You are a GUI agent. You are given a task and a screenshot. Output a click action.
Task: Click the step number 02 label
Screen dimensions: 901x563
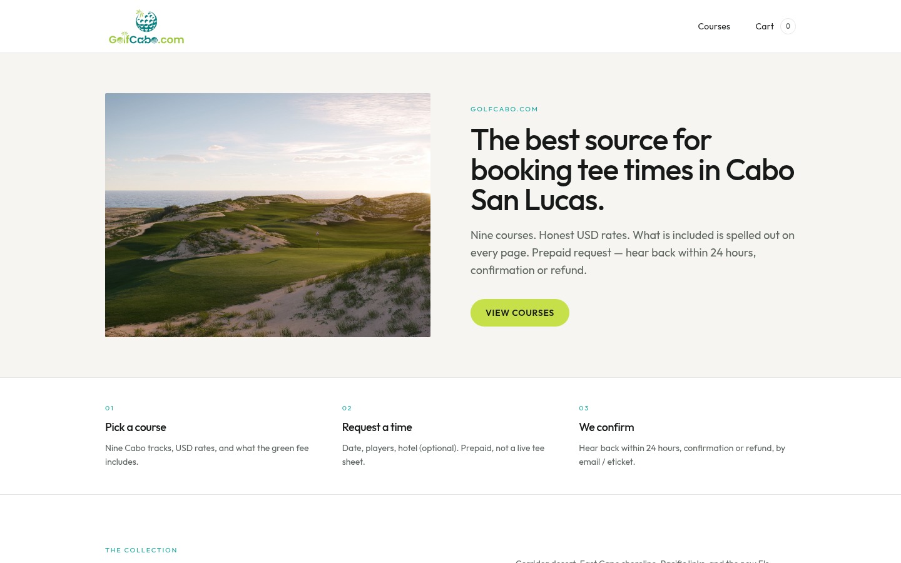[x=347, y=408]
